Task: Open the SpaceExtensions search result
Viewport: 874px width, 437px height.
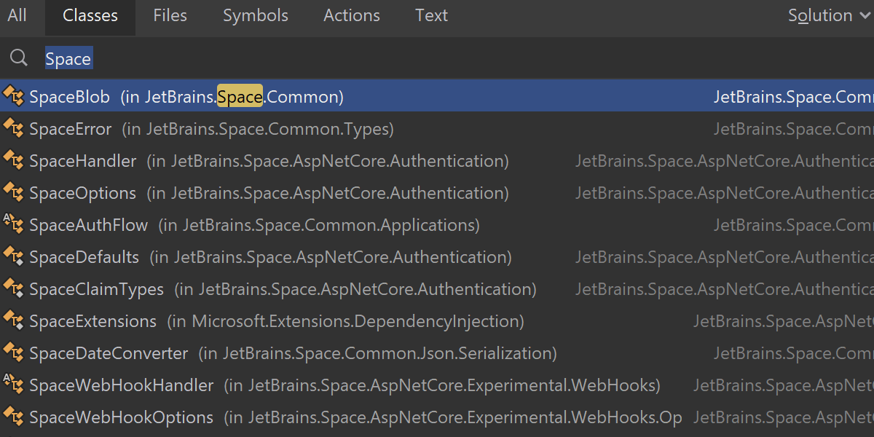Action: click(x=93, y=321)
